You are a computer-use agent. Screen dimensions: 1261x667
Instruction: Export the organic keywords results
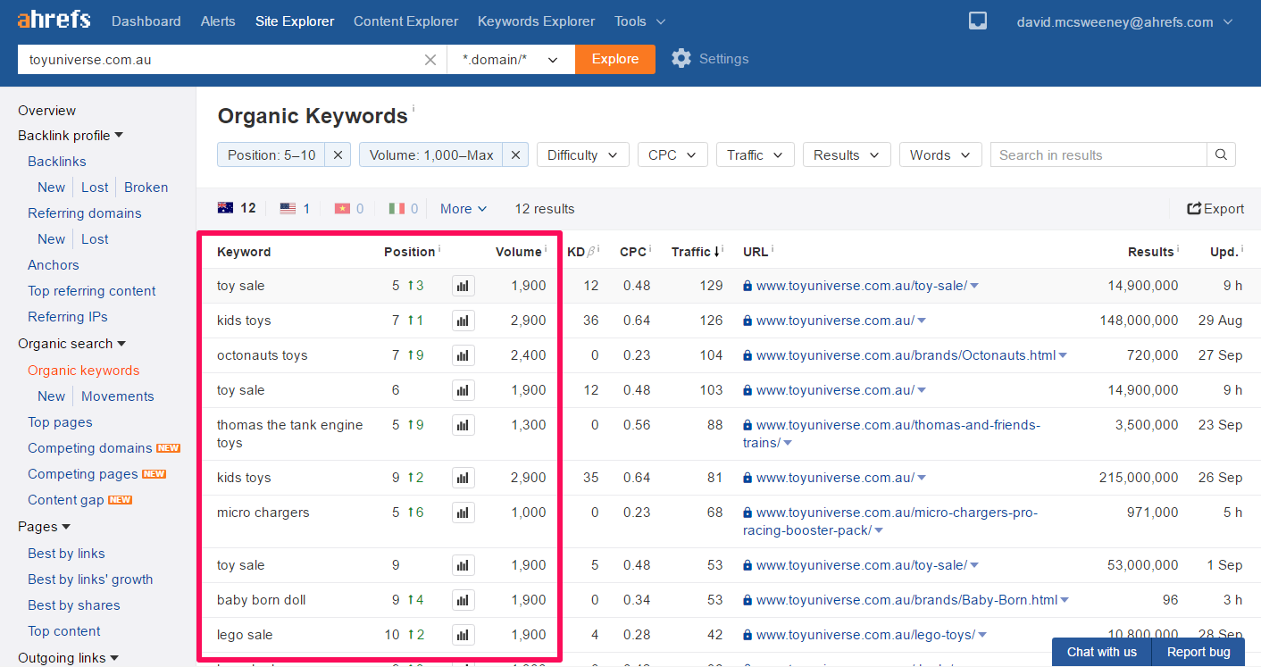pos(1215,209)
